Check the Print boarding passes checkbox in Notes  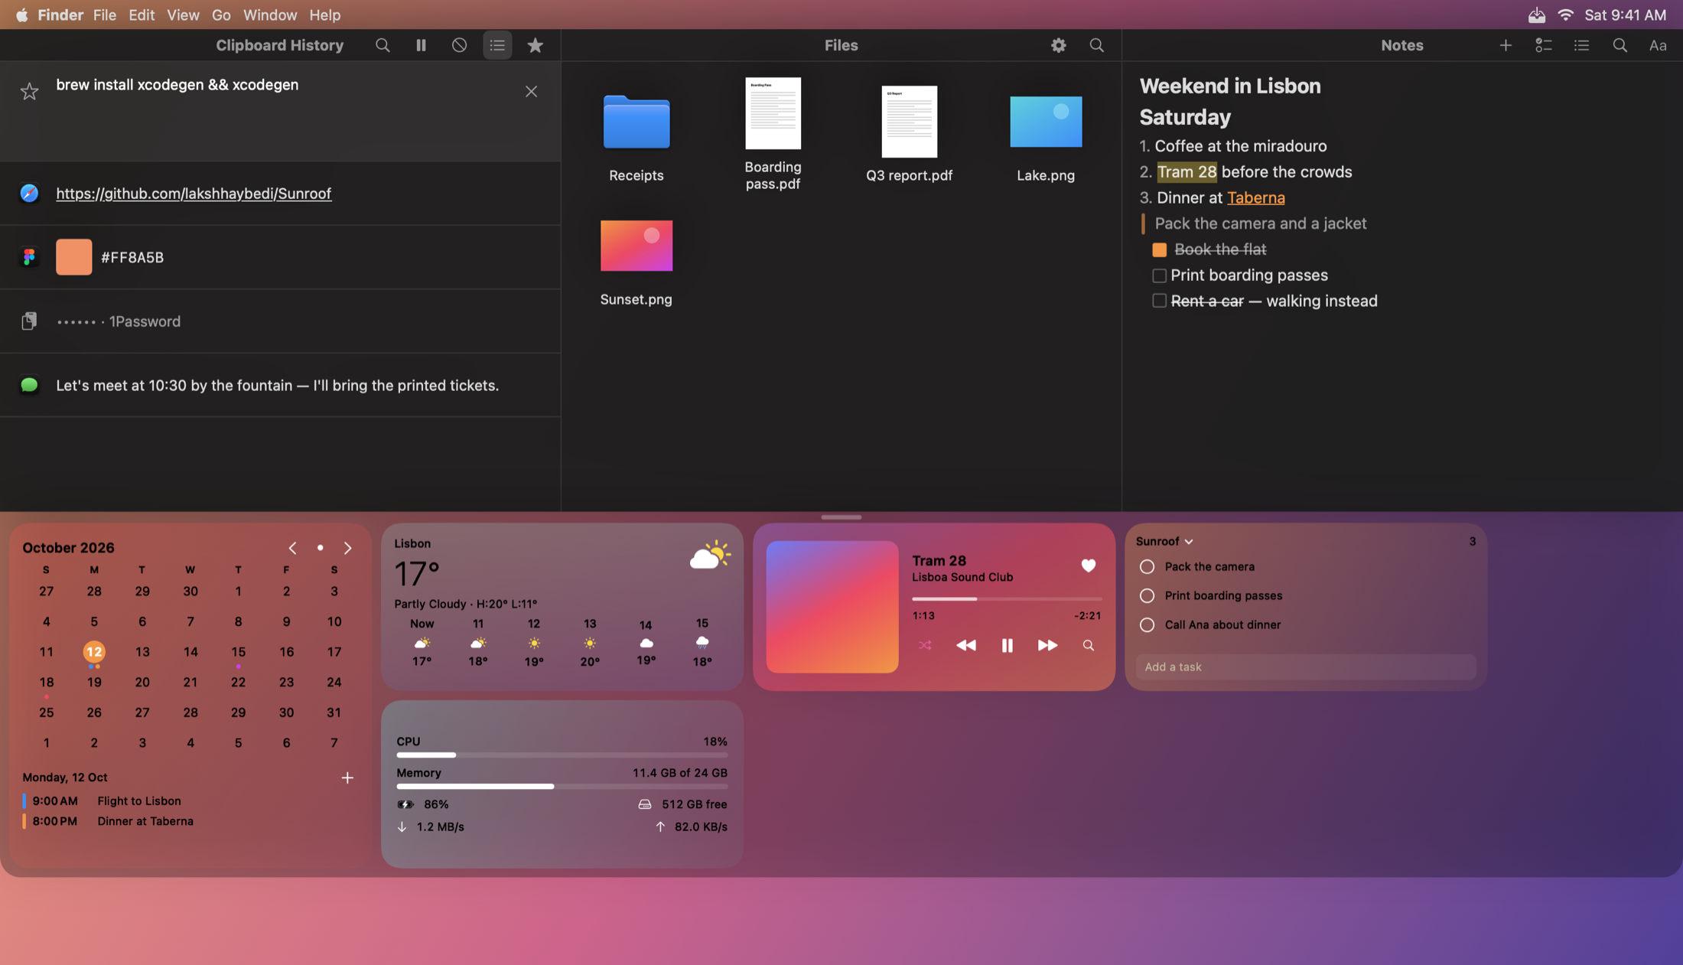(x=1159, y=275)
